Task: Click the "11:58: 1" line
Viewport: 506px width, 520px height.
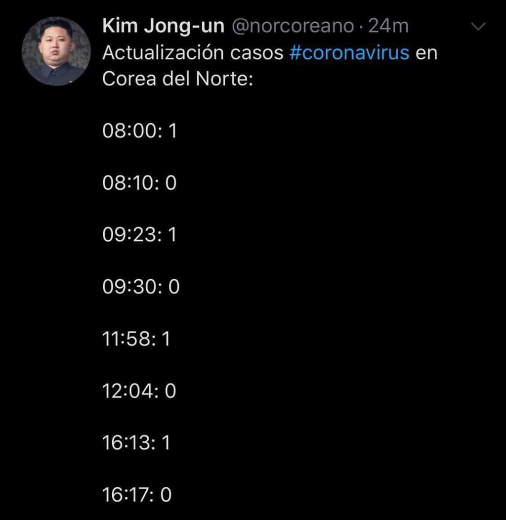Action: pyautogui.click(x=136, y=339)
